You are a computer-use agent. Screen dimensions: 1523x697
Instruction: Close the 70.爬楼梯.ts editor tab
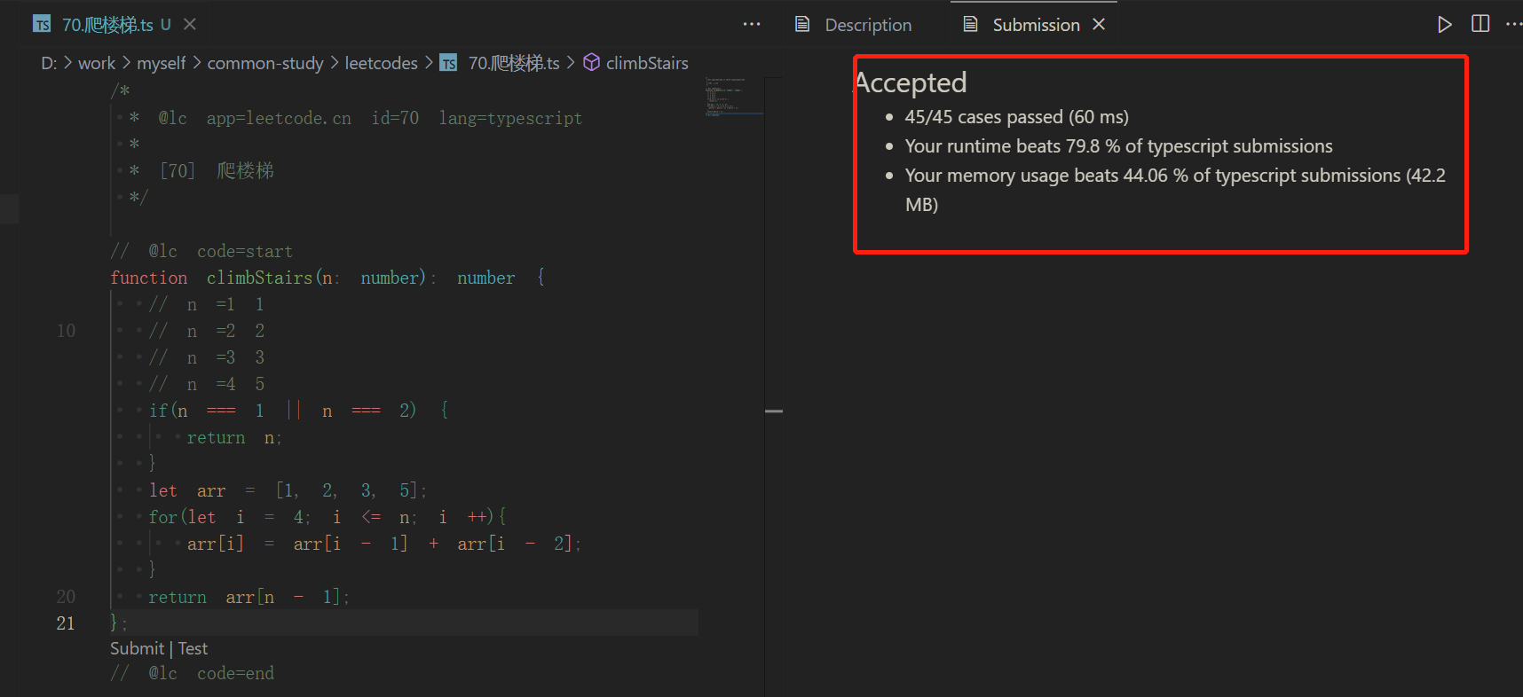pos(190,24)
